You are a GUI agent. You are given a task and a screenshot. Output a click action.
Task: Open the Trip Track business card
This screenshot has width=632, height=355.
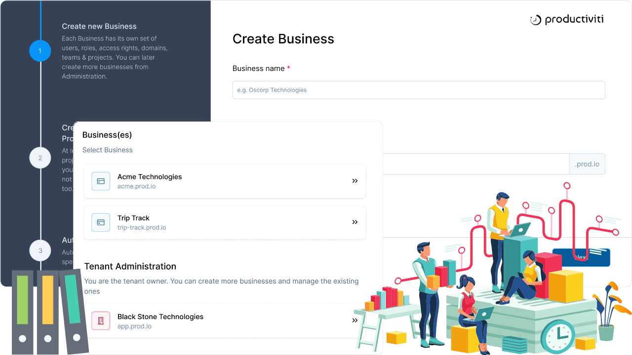[x=225, y=222]
